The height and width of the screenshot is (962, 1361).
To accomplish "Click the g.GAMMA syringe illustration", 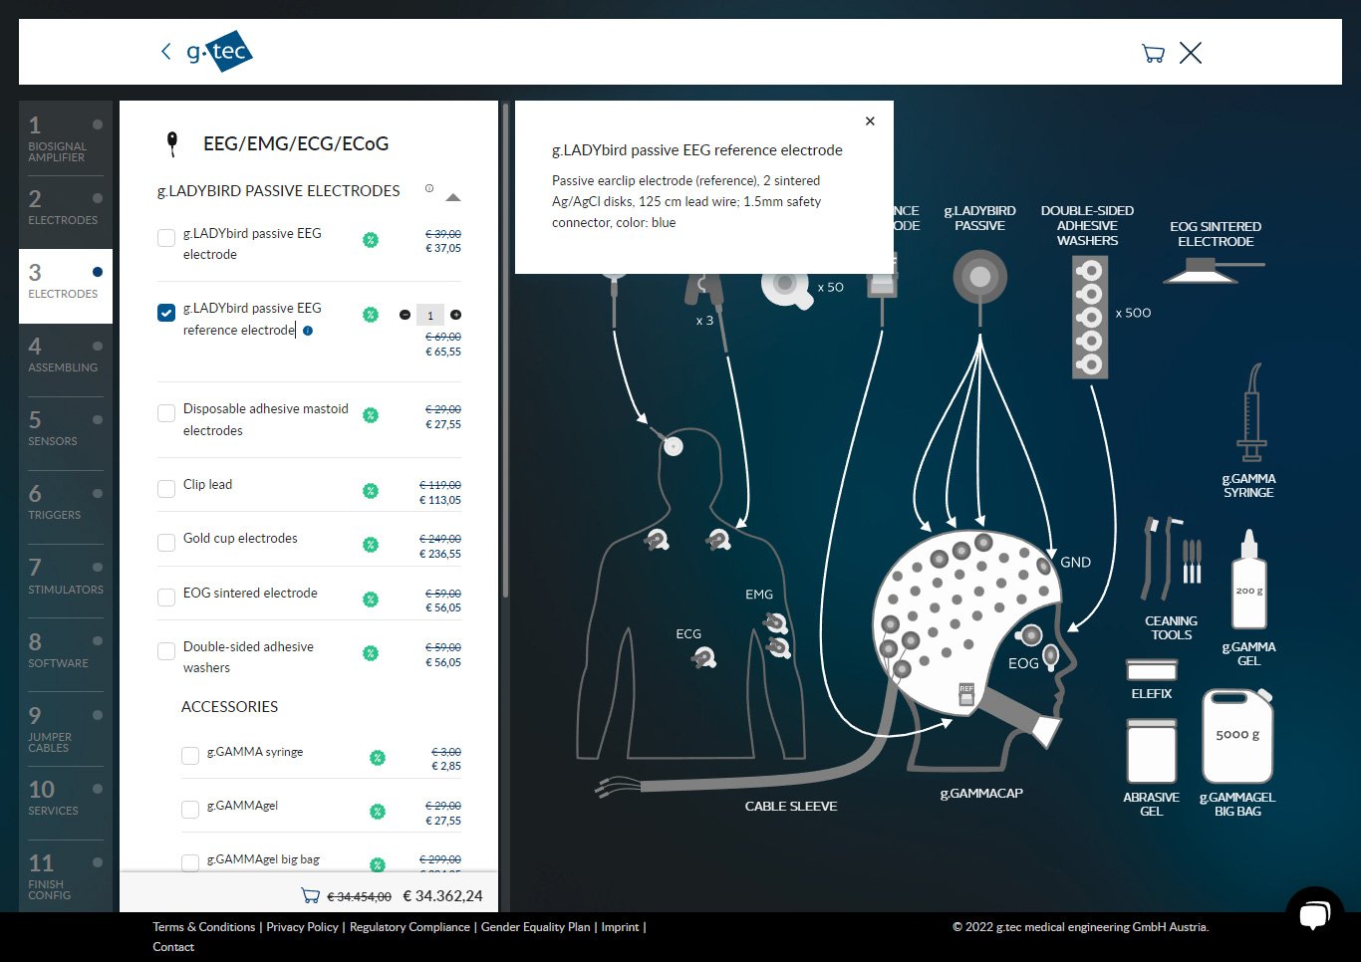I will [x=1250, y=412].
